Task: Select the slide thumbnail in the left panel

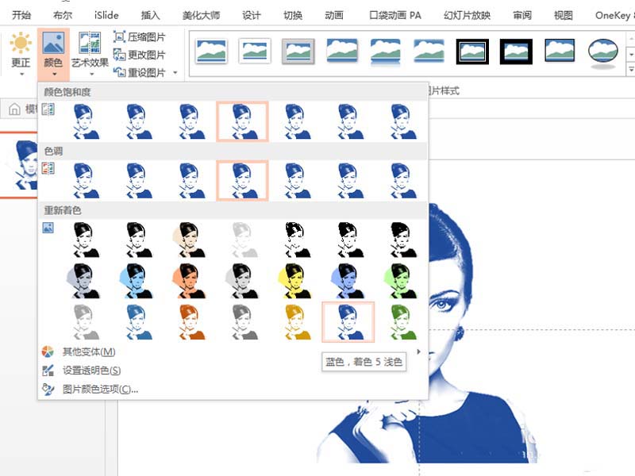Action: (19, 165)
